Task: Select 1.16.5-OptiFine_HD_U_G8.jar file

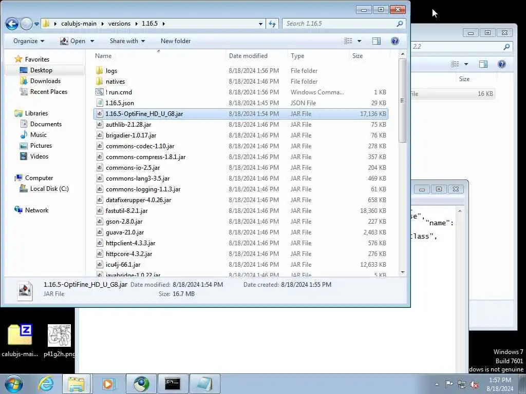Action: click(x=240, y=113)
